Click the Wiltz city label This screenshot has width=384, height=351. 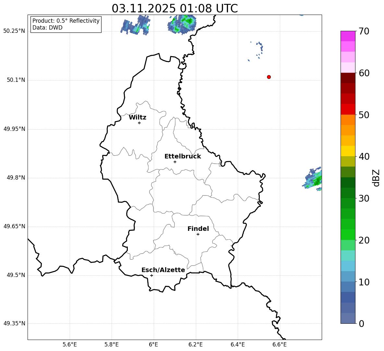click(x=138, y=118)
